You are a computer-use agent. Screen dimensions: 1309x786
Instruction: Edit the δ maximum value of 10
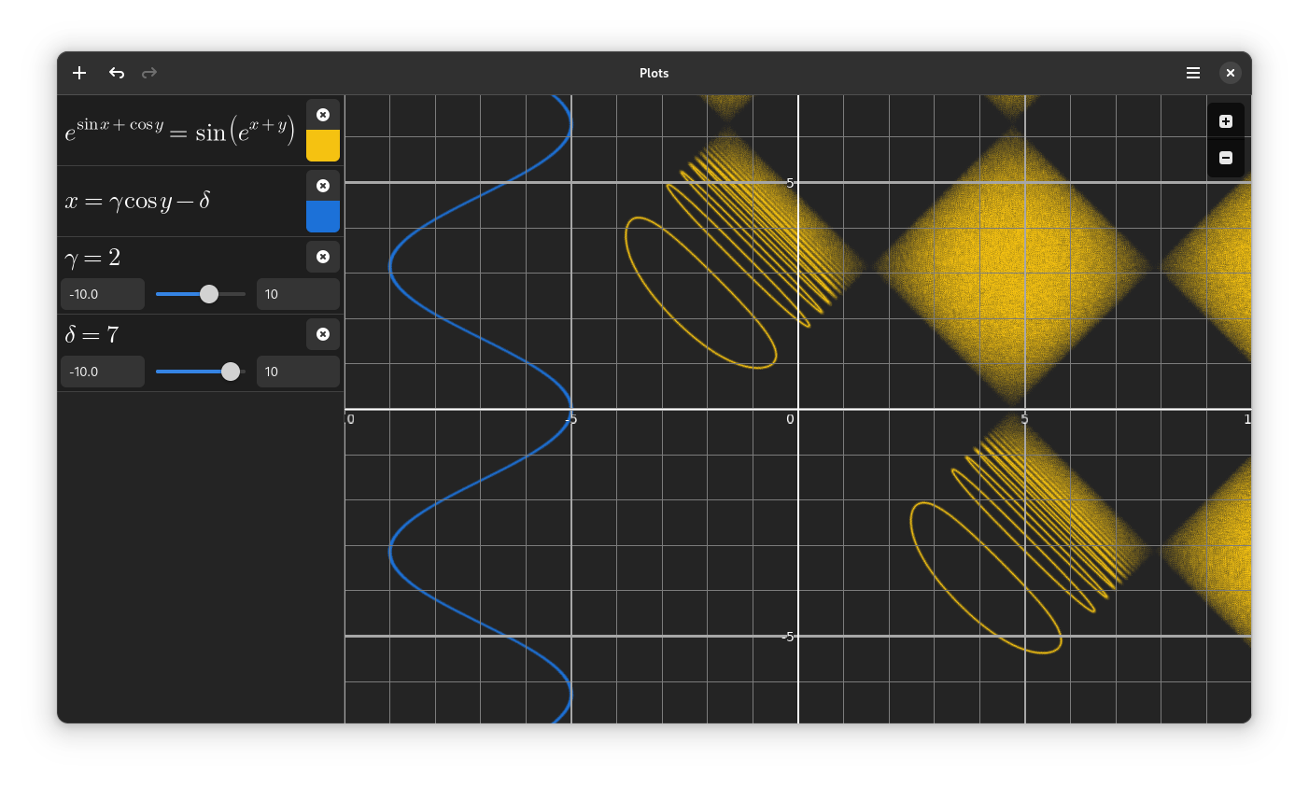click(x=297, y=371)
